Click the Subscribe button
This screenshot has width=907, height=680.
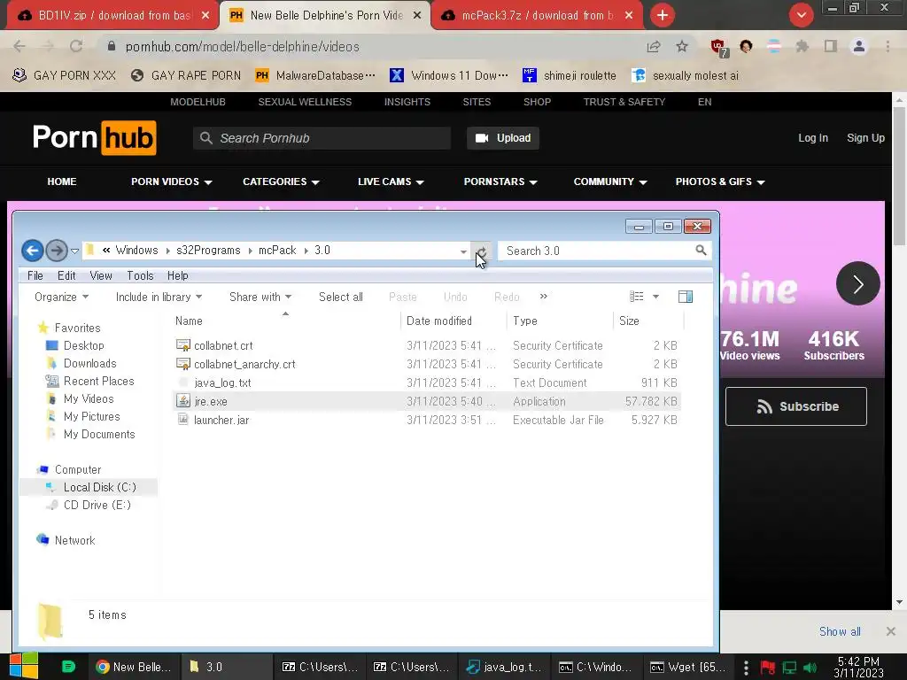coord(796,406)
